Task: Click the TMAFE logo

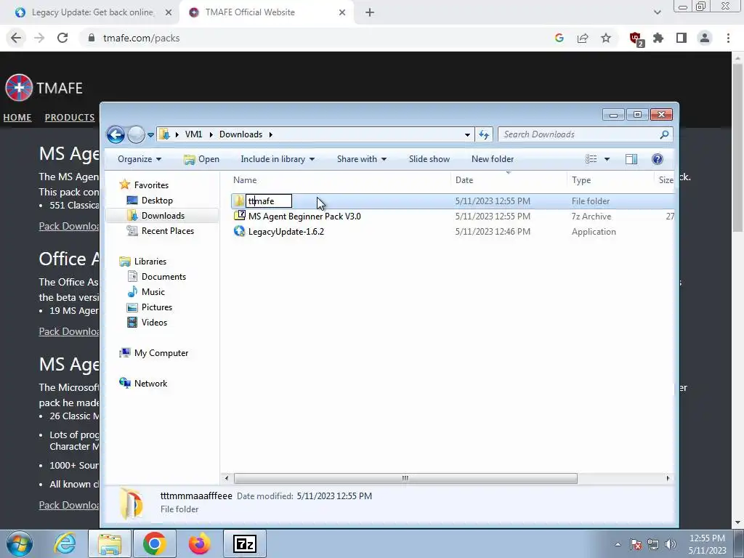Action: 44,88
